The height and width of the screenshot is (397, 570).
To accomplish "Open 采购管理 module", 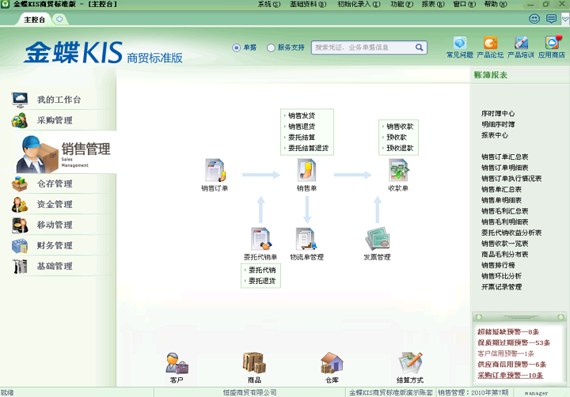I will 55,120.
